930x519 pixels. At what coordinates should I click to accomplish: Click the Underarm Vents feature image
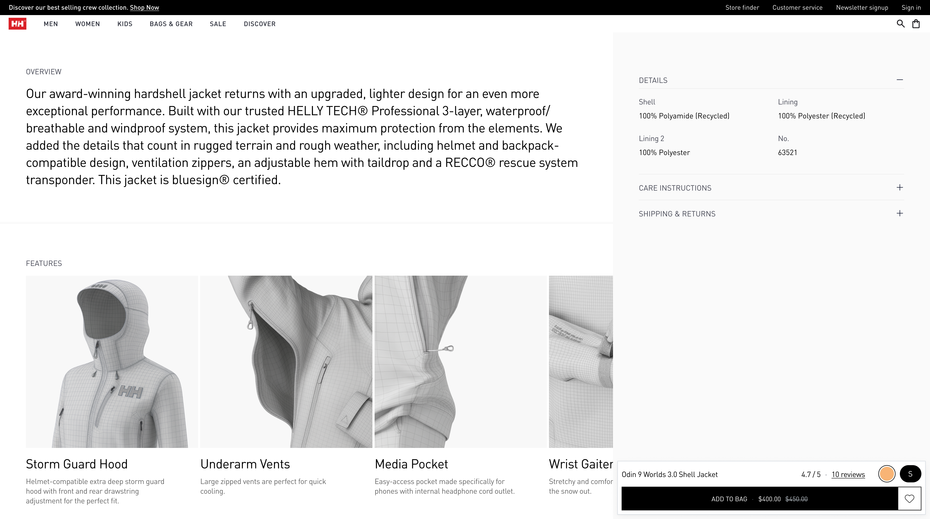click(286, 362)
